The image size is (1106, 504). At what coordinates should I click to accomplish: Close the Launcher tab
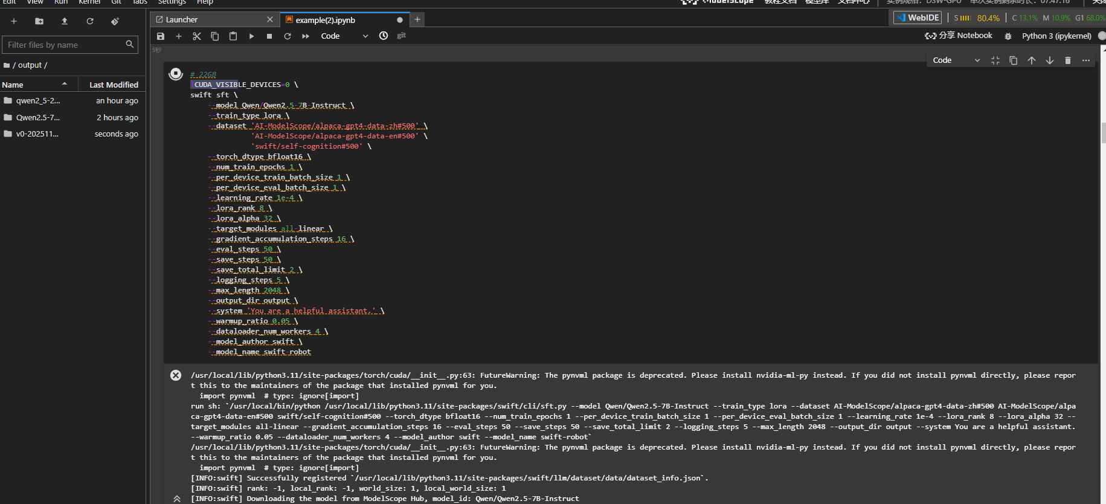coord(270,20)
